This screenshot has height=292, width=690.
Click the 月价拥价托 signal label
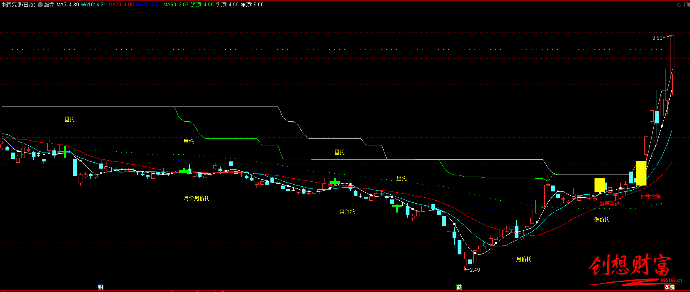(196, 198)
